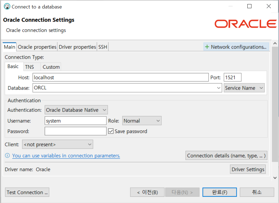Click the DBeaver app icon in title bar
The image size is (279, 203).
coord(7,6)
